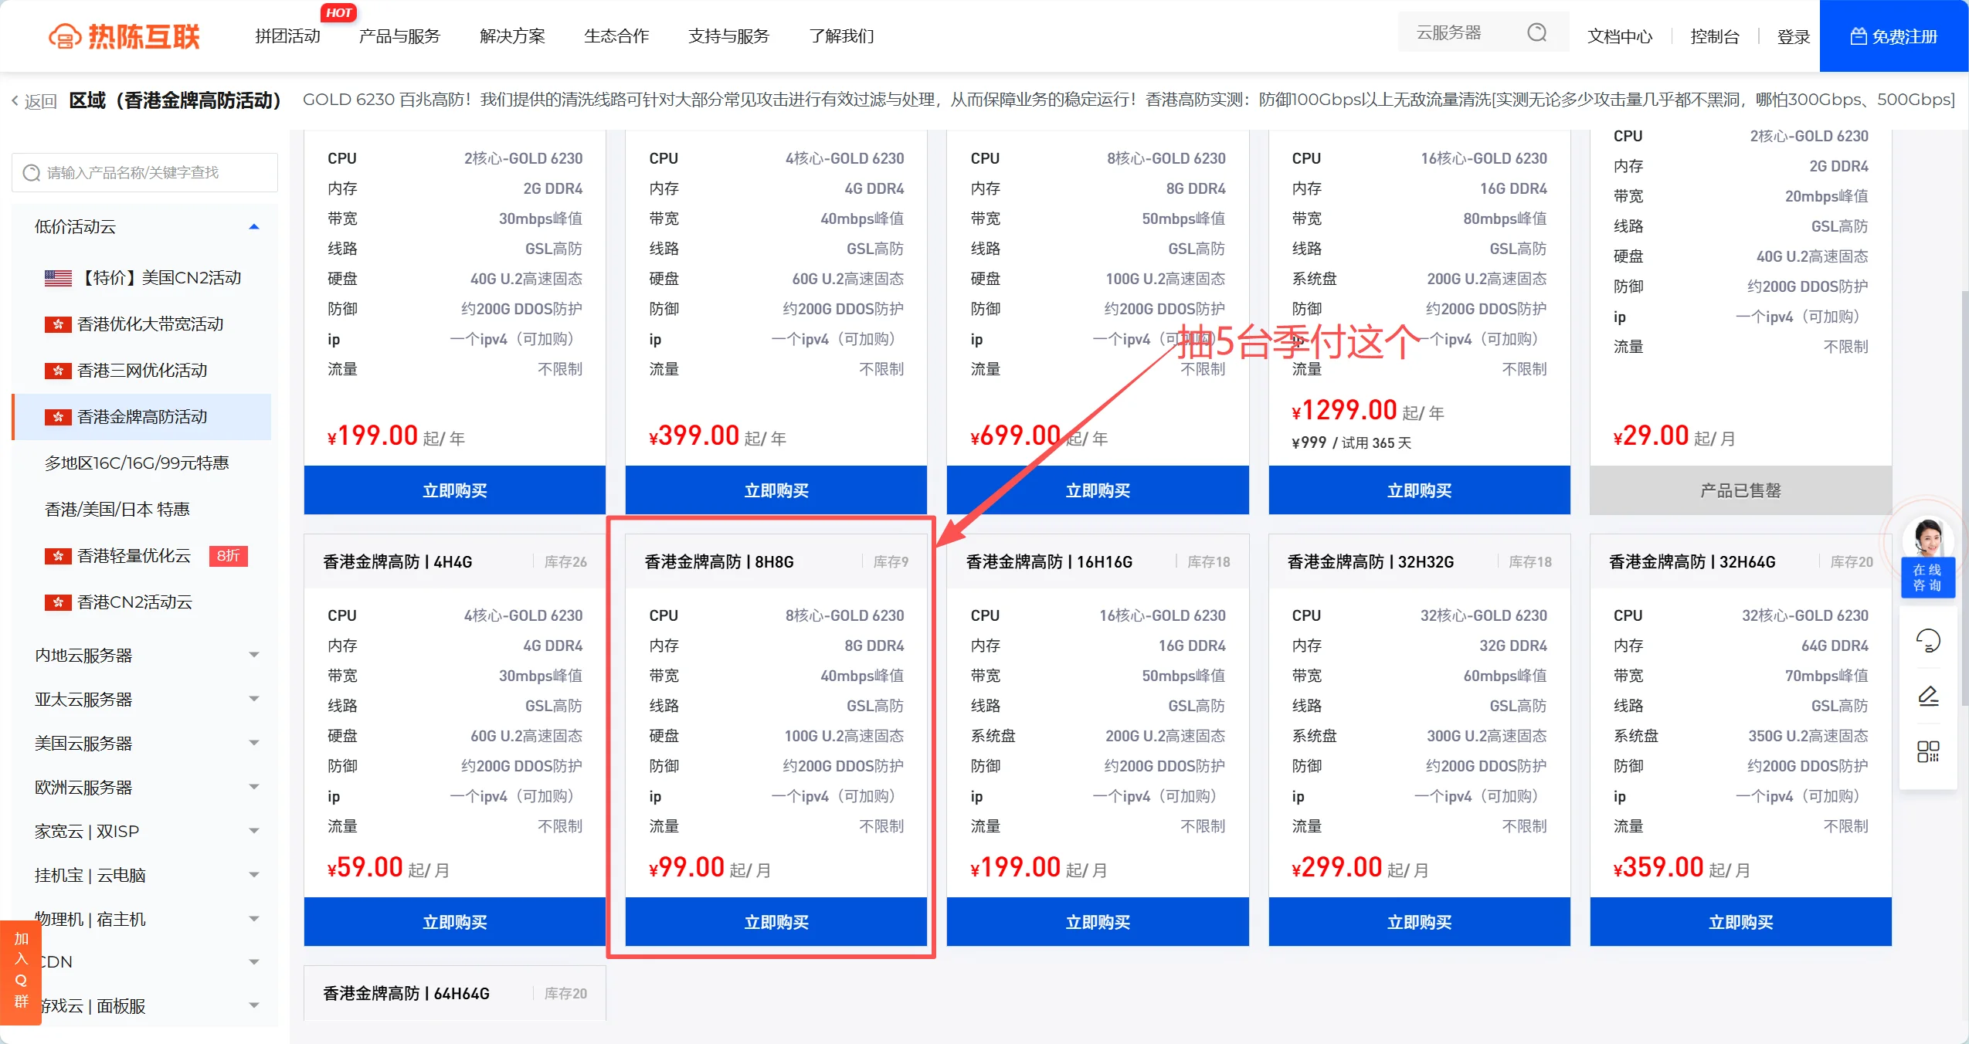Click the 免费注册 button

coord(1894,36)
